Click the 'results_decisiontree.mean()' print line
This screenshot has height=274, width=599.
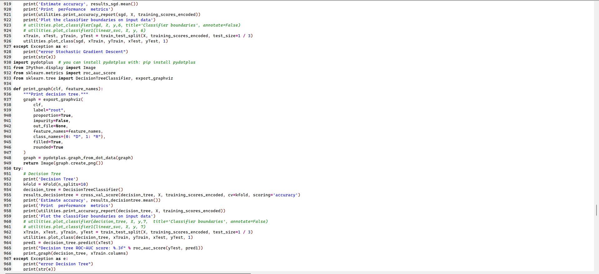click(x=92, y=200)
